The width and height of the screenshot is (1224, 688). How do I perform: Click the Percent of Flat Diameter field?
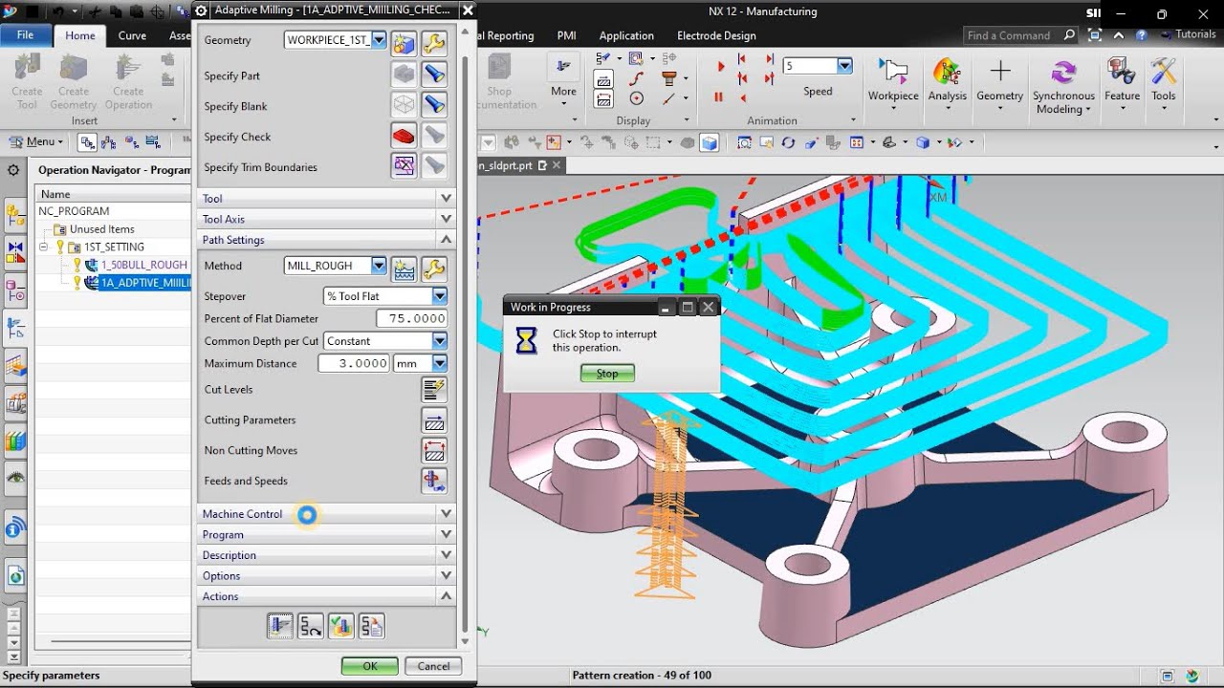412,318
